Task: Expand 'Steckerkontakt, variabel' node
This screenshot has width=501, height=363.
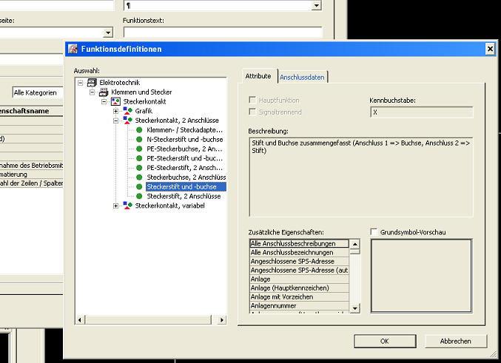Action: pyautogui.click(x=115, y=206)
